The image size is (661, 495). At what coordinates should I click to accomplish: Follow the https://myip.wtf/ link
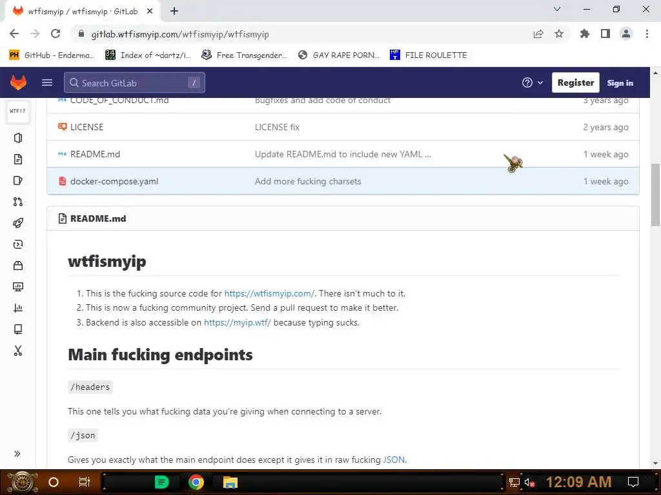point(238,322)
